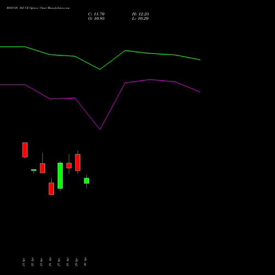
Task: Select the open value 'O: 10.95'
Action: click(96, 19)
